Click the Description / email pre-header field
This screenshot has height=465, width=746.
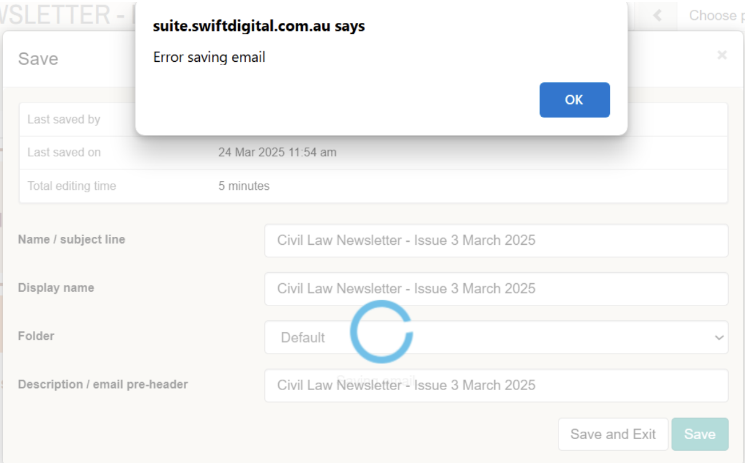click(x=496, y=385)
